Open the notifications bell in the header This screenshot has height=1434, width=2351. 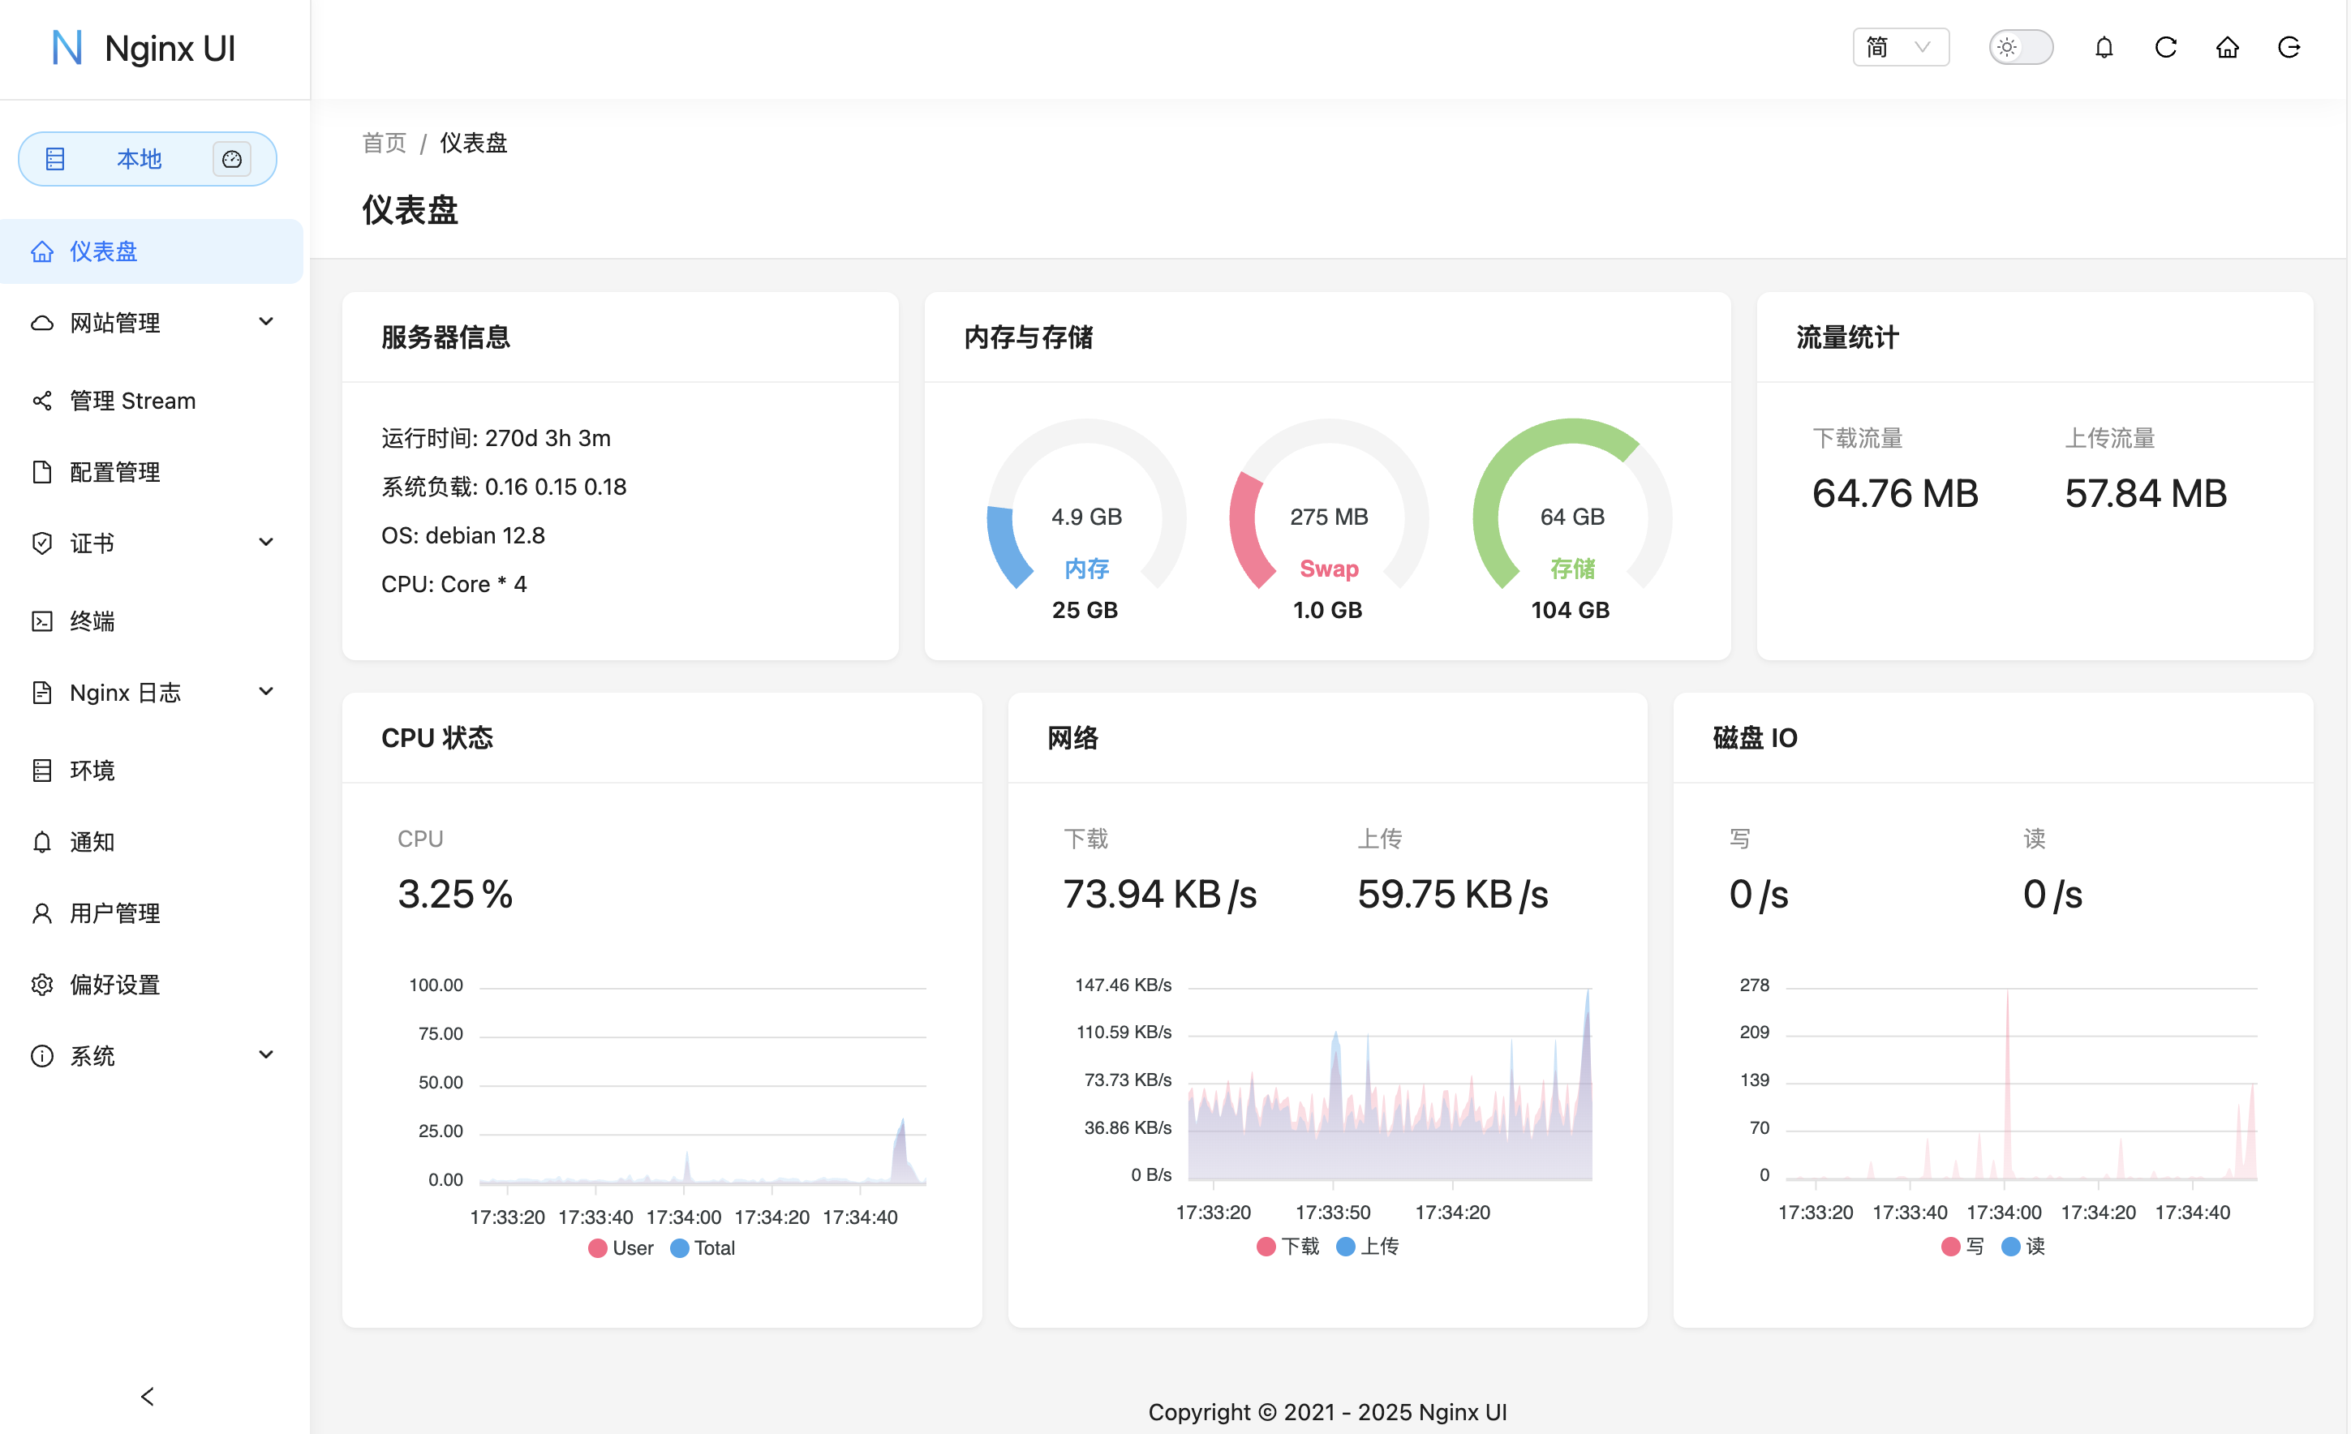tap(2104, 48)
